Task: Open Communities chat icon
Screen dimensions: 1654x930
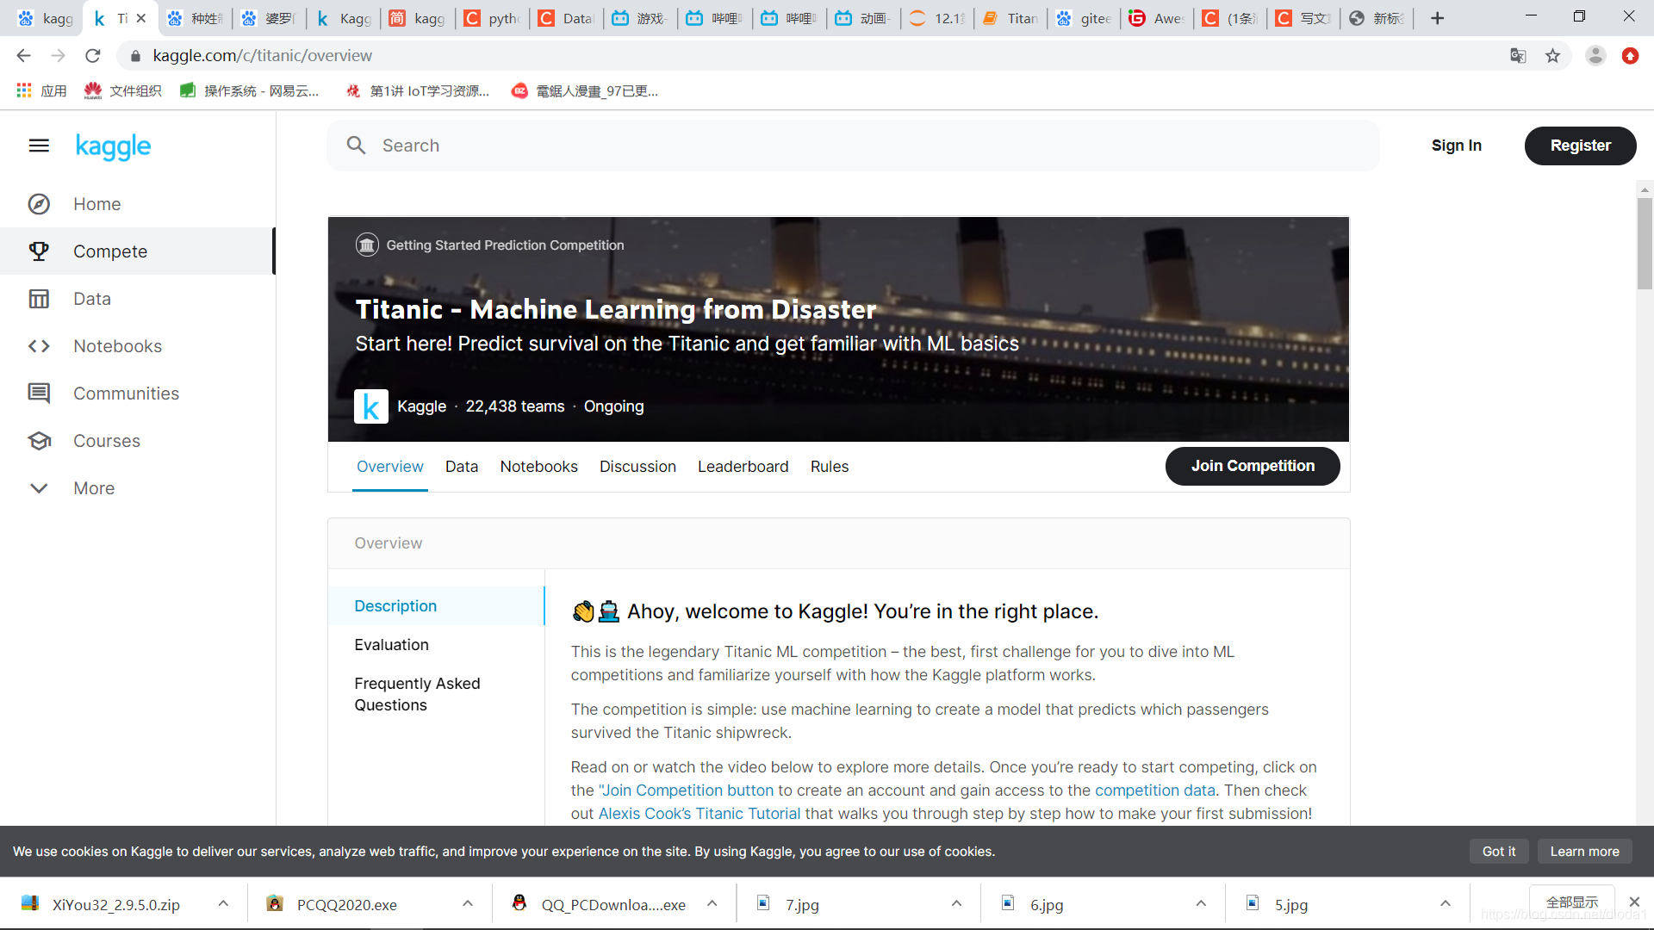Action: point(39,394)
